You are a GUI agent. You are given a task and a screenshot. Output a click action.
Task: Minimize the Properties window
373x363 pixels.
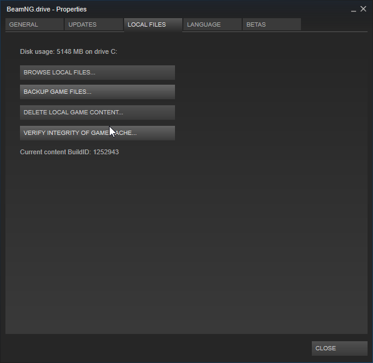click(x=354, y=10)
